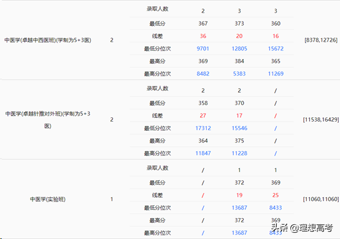Click the 最高分 label in 针推对外班 section
The height and width of the screenshot is (239, 340).
[158, 141]
